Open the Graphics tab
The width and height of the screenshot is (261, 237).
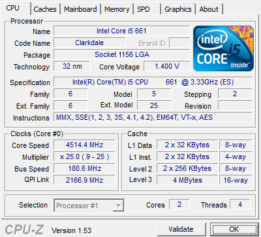point(178,9)
